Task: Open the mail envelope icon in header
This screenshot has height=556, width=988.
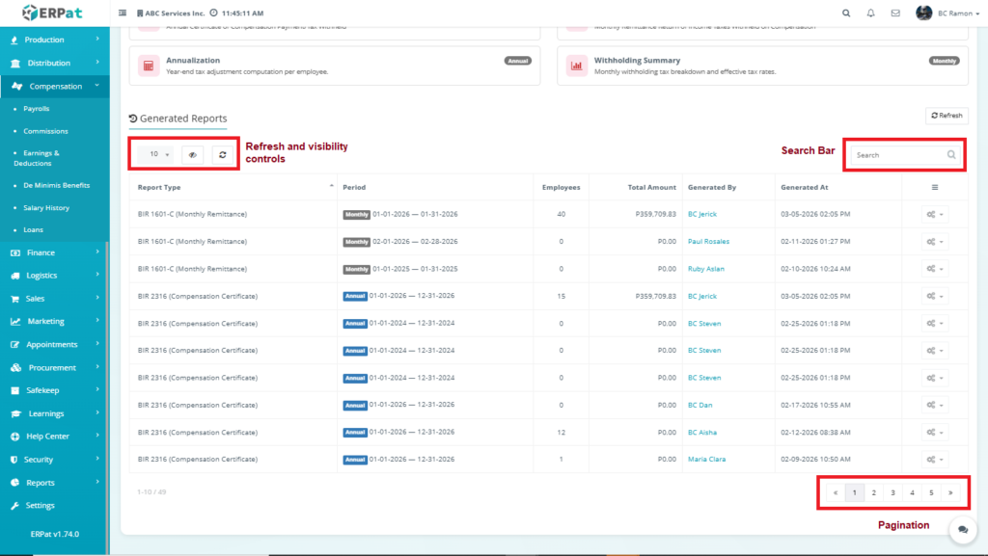Action: [x=895, y=13]
